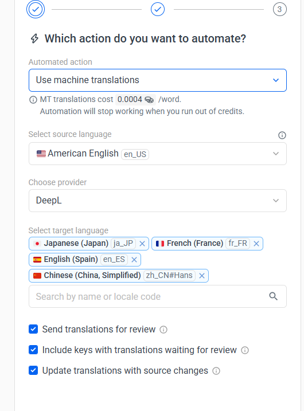Remove English (Spain) en_ES tag

pos(134,260)
